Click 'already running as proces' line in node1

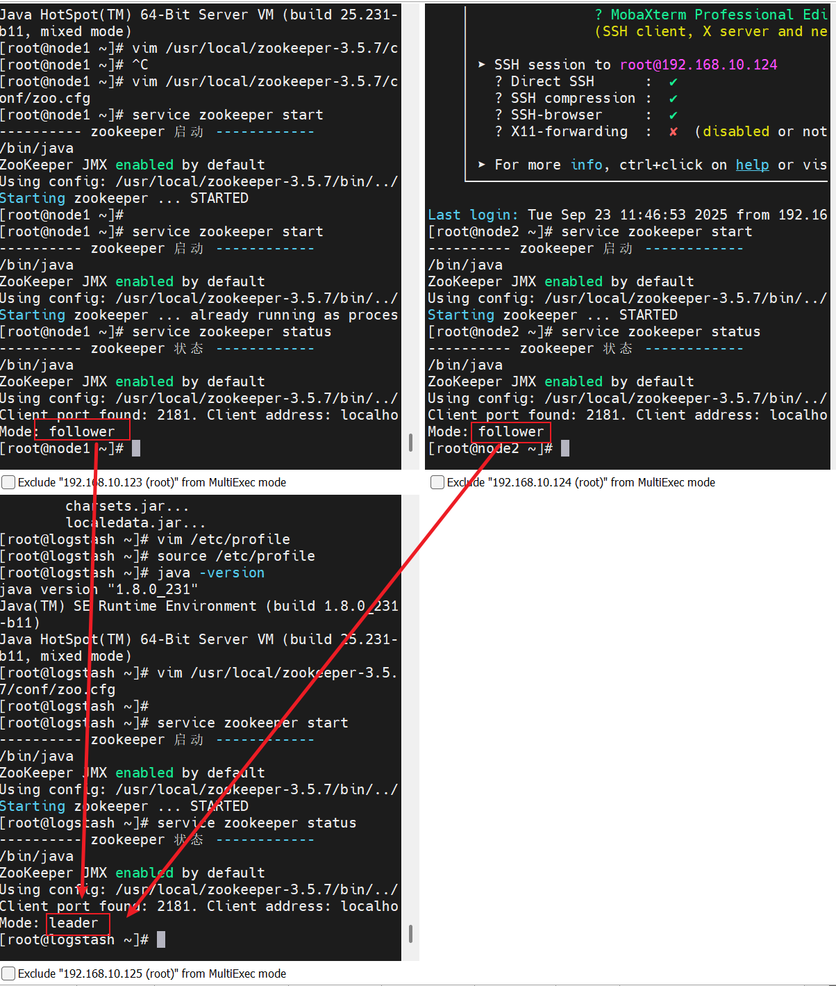[199, 315]
